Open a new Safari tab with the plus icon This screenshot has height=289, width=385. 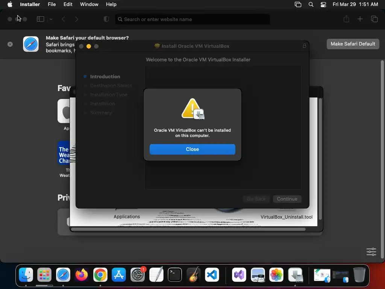coord(360,19)
